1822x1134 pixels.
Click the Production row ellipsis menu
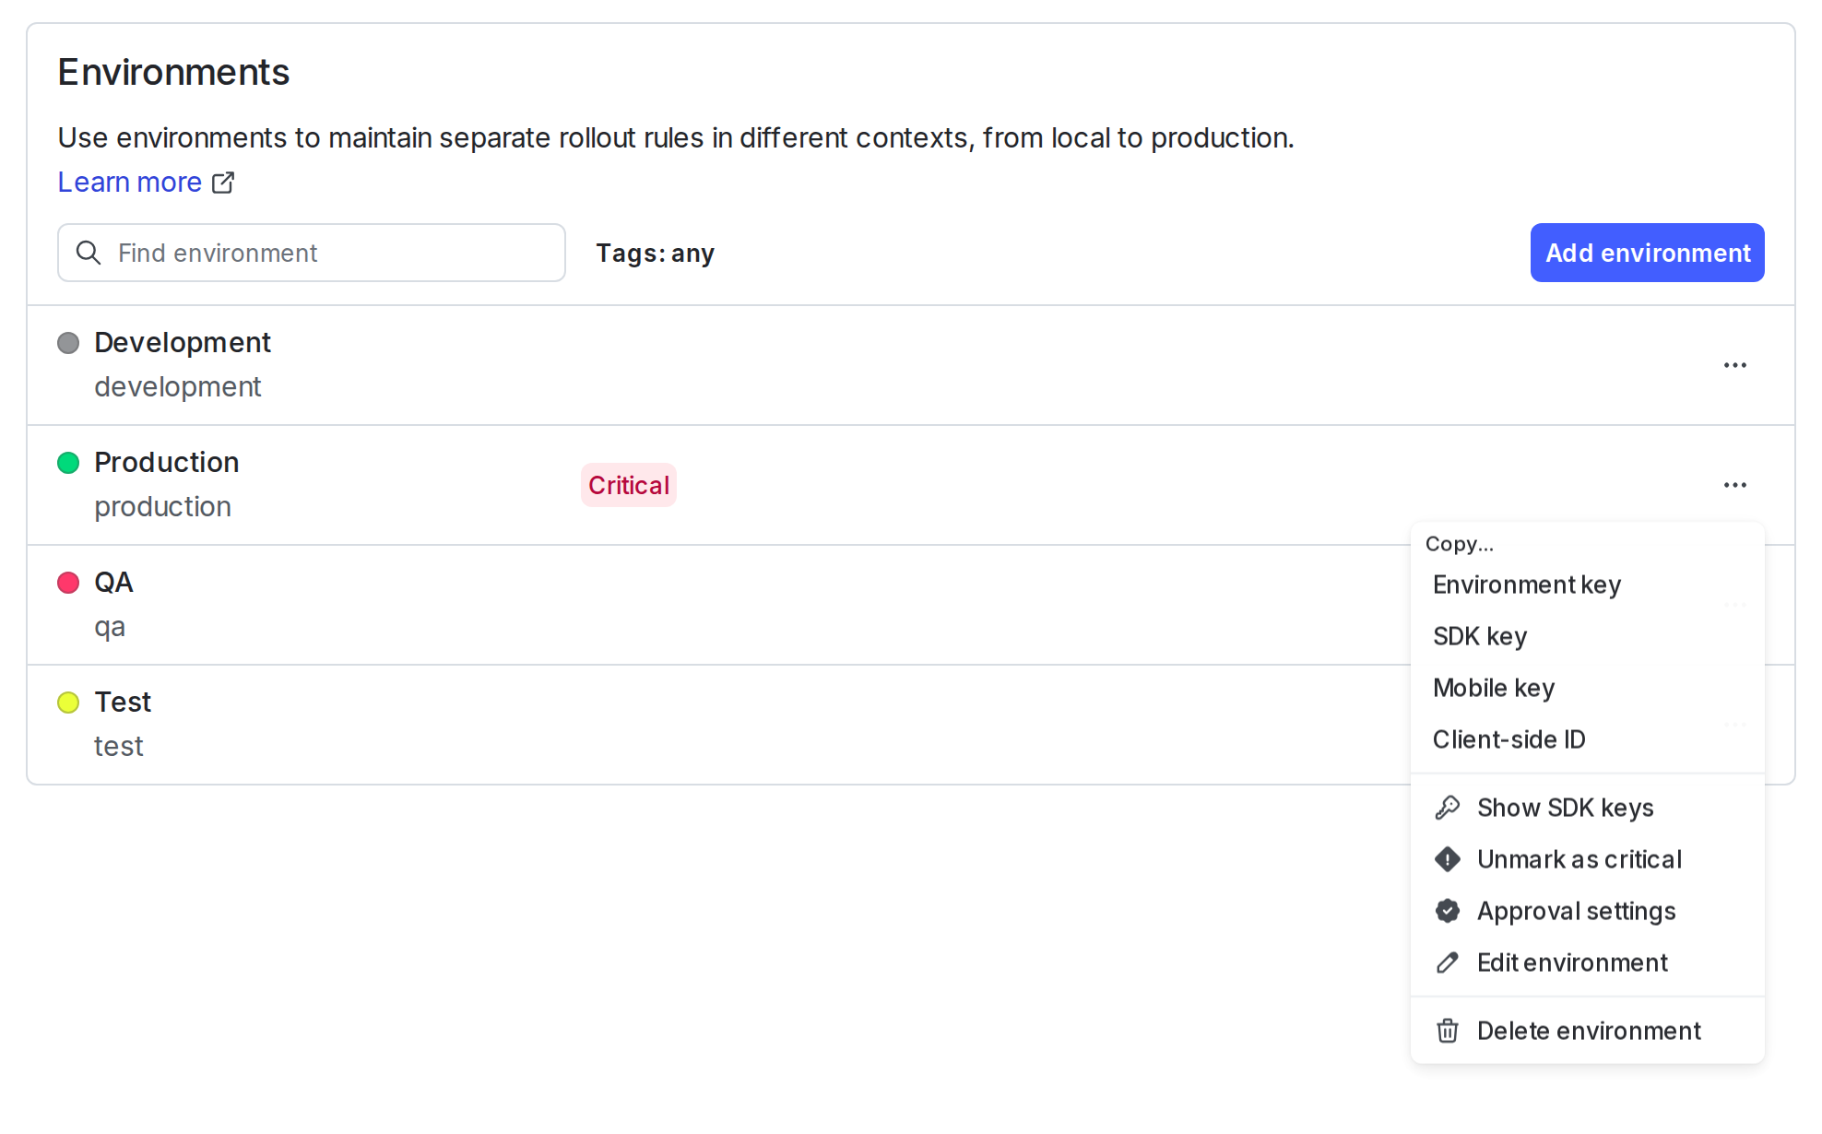click(x=1734, y=485)
